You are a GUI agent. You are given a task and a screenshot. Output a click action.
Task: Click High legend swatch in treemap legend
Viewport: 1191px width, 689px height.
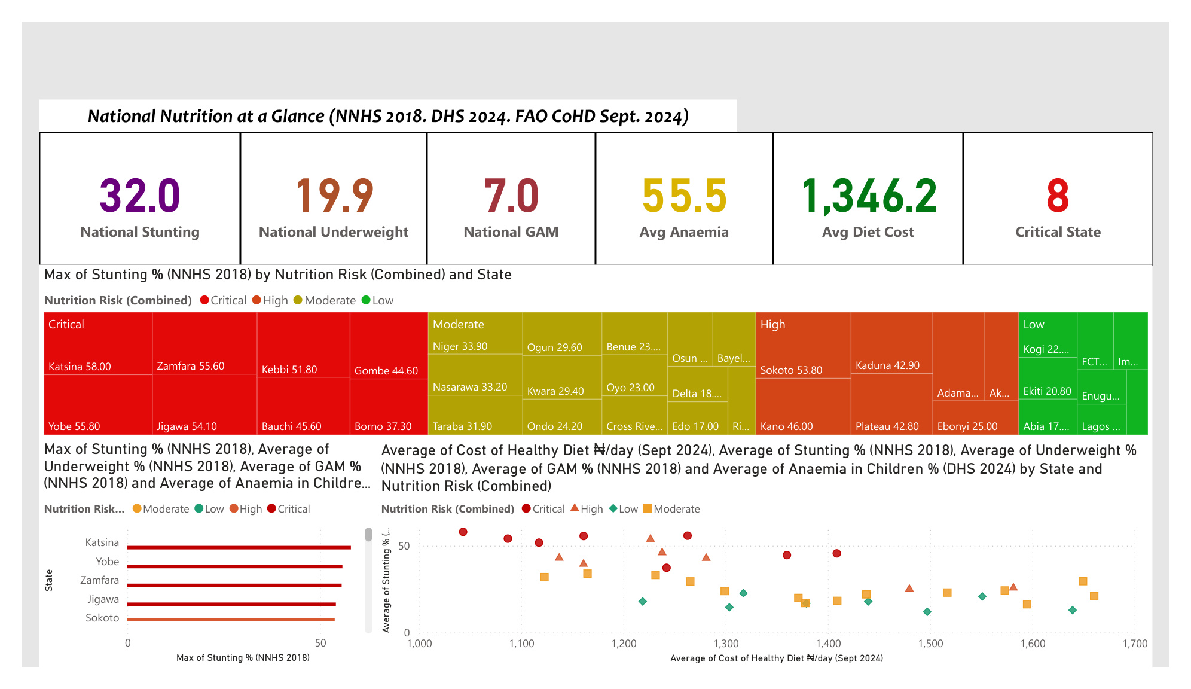(x=256, y=300)
